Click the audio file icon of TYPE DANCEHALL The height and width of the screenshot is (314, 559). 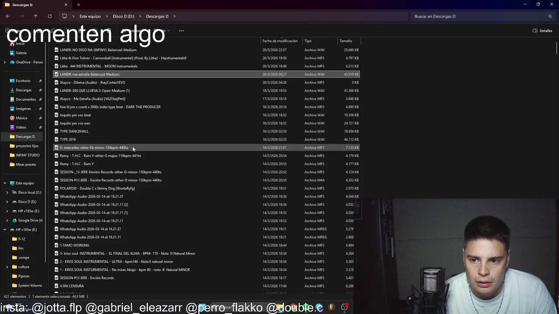pyautogui.click(x=56, y=131)
